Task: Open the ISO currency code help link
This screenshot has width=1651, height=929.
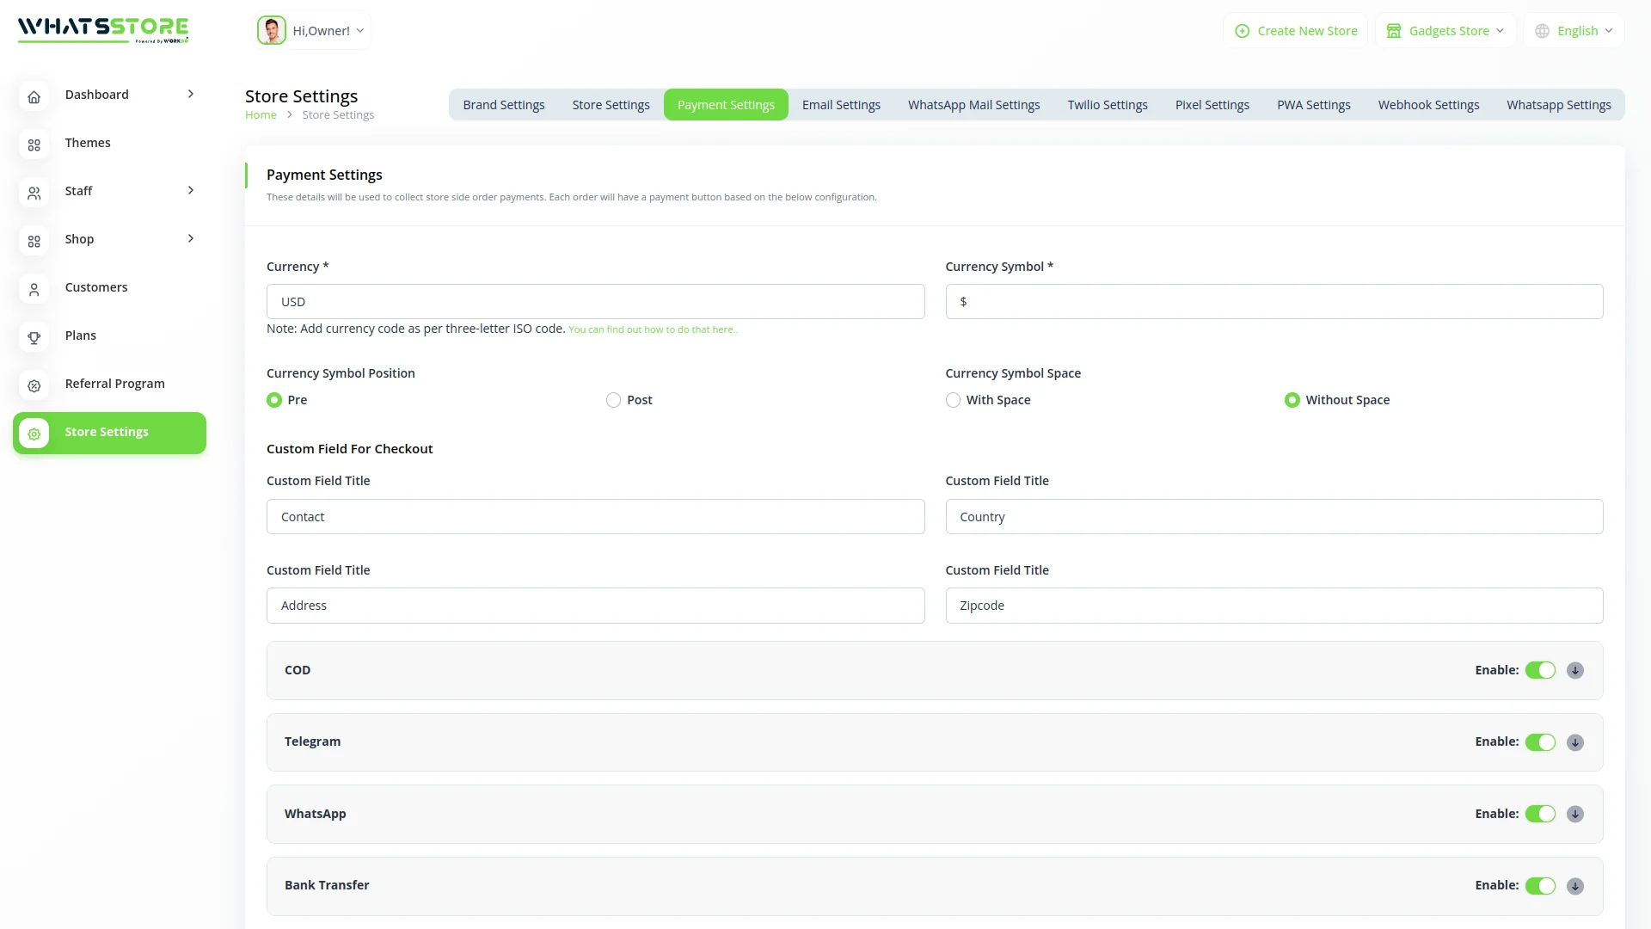Action: tap(653, 329)
